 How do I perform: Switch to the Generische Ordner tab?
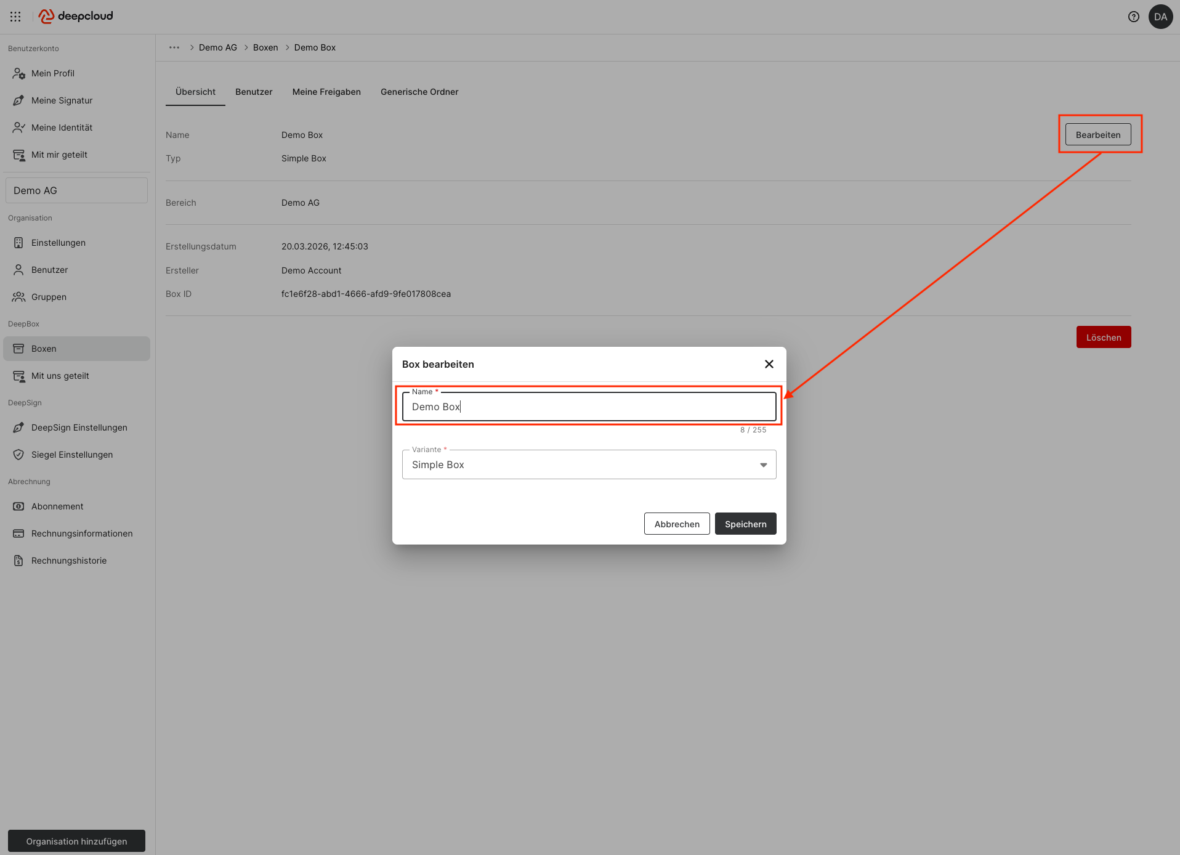(x=419, y=92)
